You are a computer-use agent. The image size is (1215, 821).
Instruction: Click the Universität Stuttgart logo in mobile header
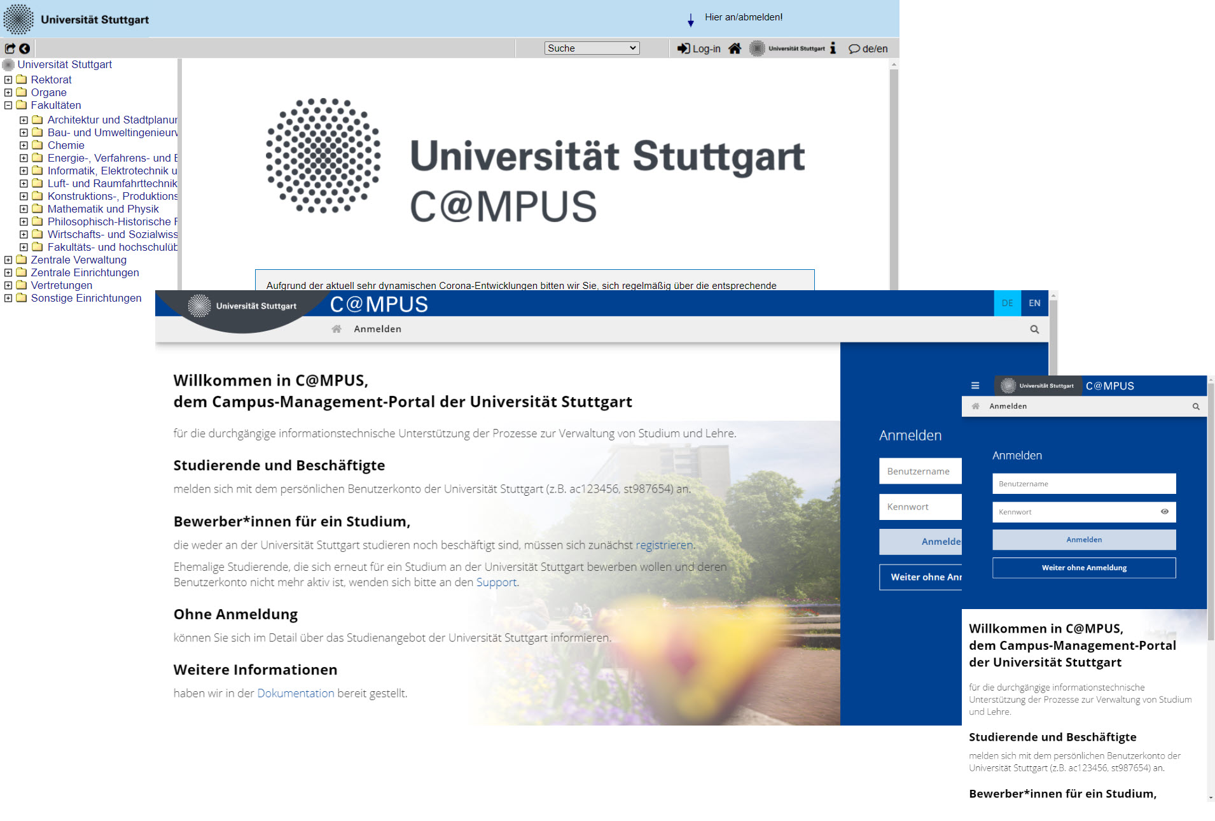(x=1038, y=386)
